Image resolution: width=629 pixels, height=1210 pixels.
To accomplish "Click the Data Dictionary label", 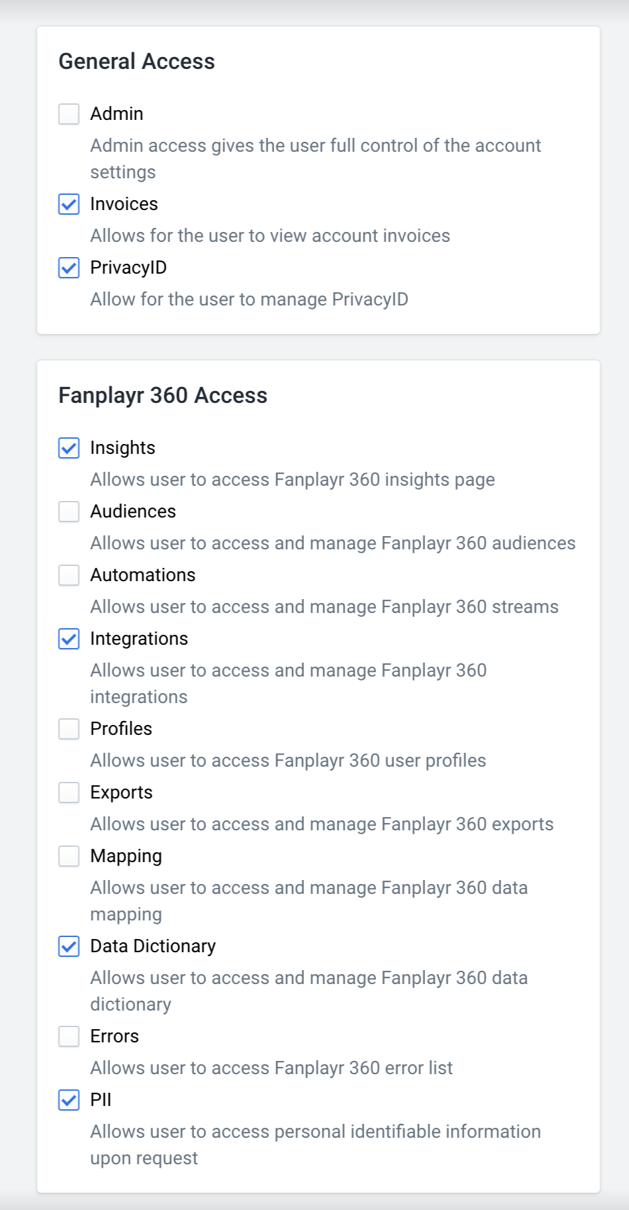I will tap(153, 946).
